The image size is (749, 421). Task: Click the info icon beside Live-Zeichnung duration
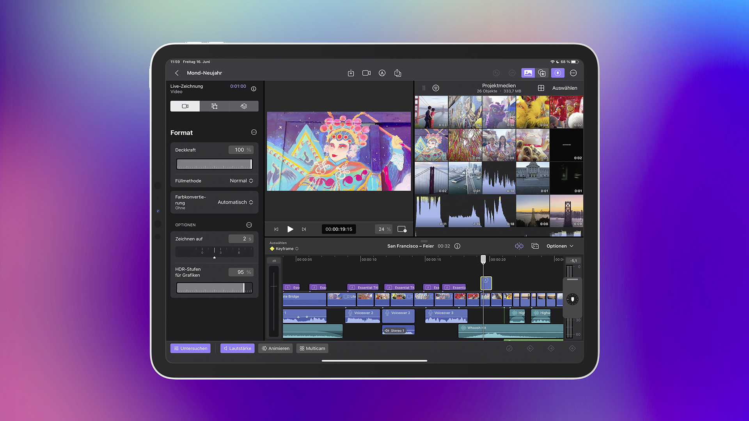[254, 89]
